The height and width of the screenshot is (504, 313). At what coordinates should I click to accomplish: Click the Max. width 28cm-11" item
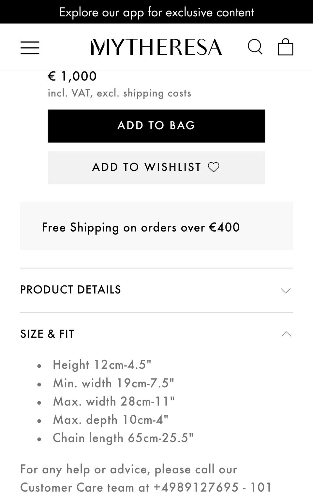click(114, 401)
